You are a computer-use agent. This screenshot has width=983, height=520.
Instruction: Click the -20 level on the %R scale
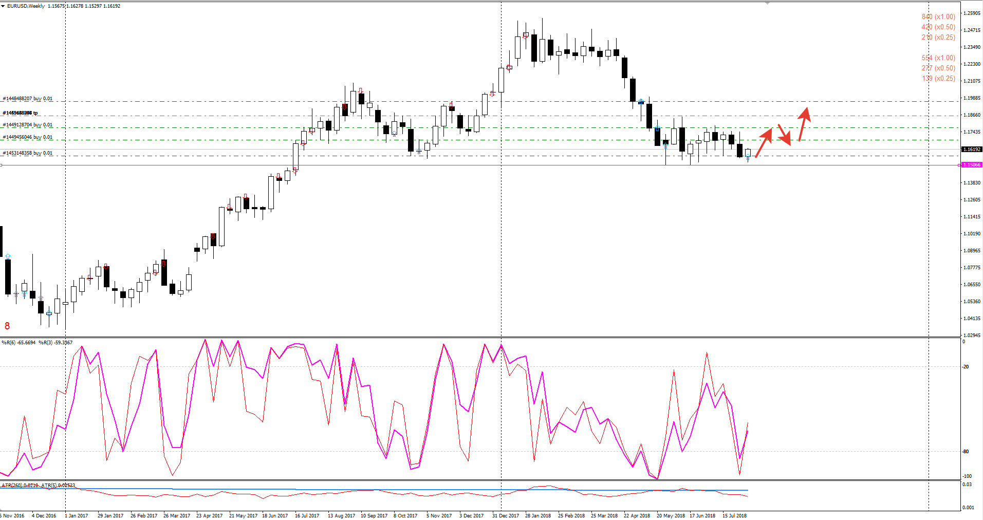(x=966, y=367)
